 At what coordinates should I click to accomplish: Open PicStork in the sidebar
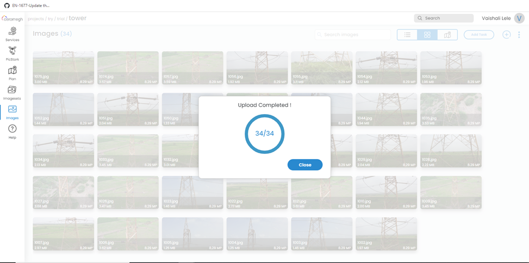coord(13,54)
